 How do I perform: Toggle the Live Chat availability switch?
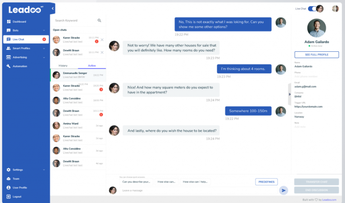pos(312,9)
